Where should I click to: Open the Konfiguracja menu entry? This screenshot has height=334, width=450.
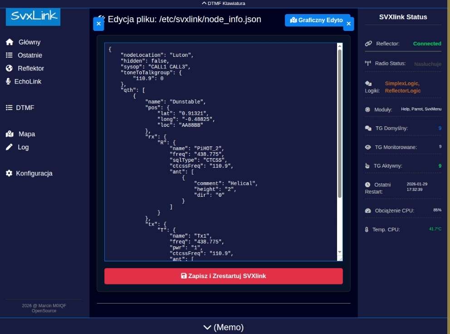click(x=34, y=174)
